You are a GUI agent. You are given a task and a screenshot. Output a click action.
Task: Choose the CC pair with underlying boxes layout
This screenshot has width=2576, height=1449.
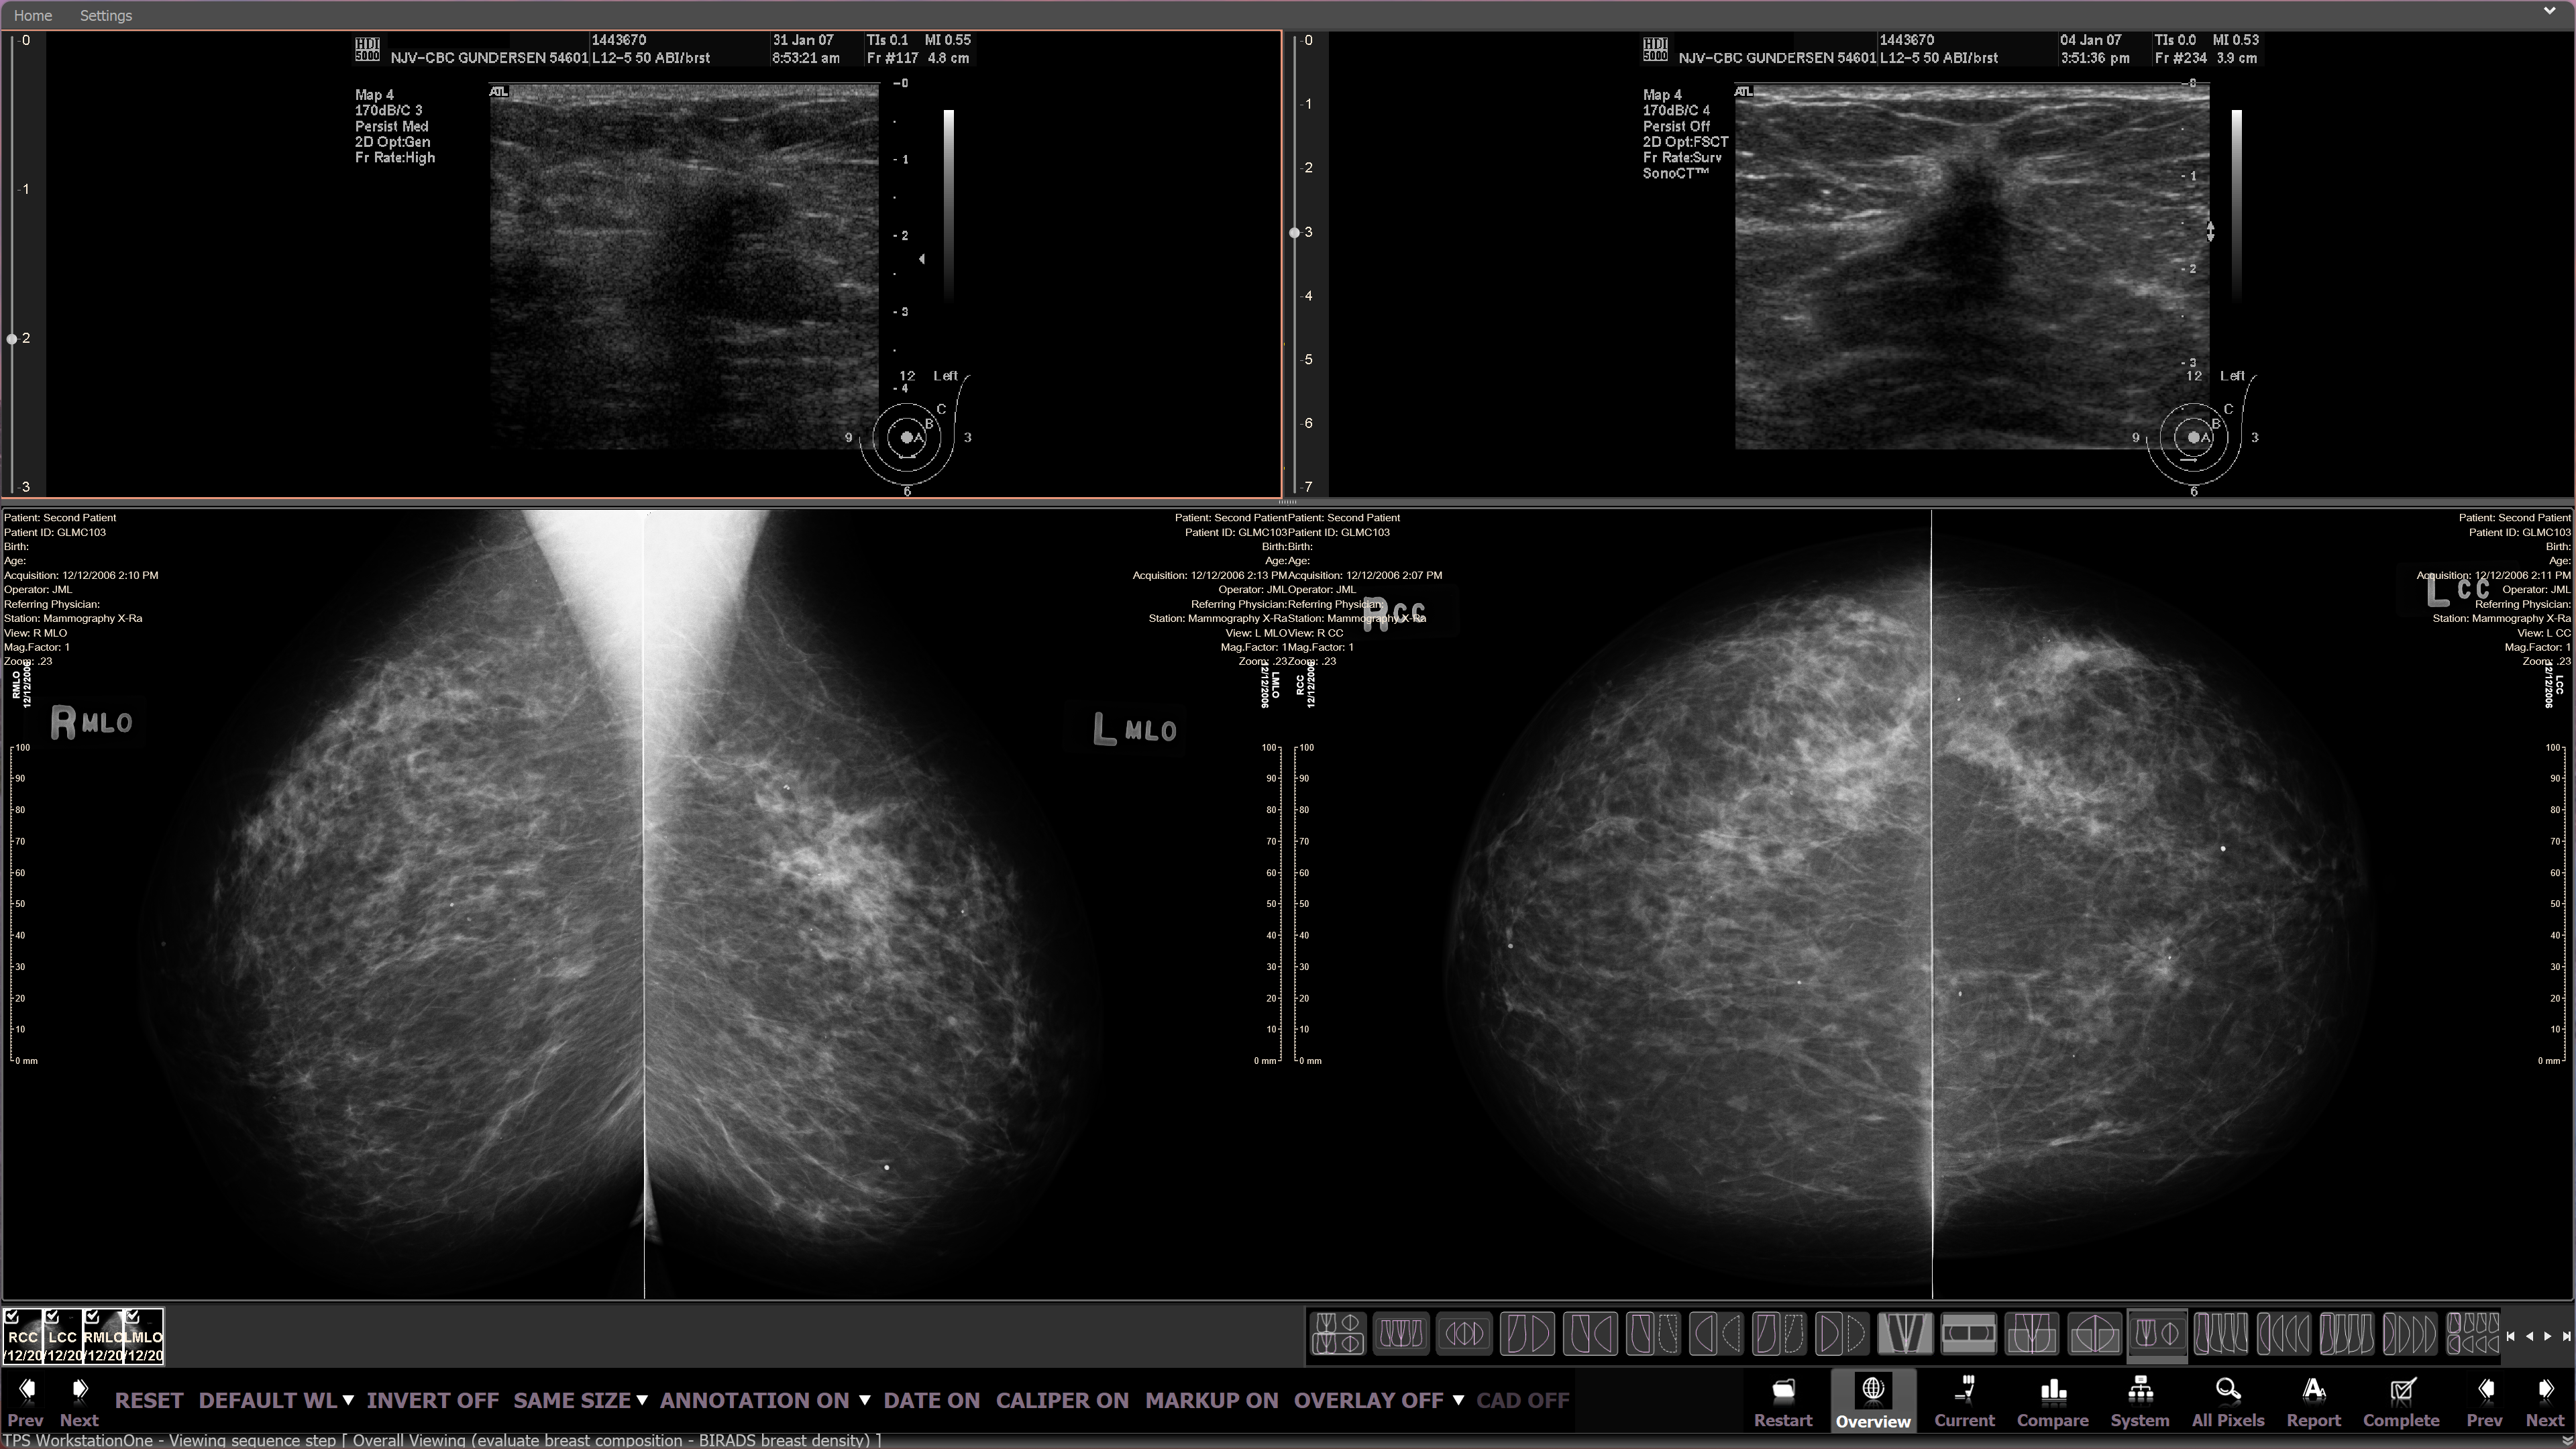point(2095,1333)
